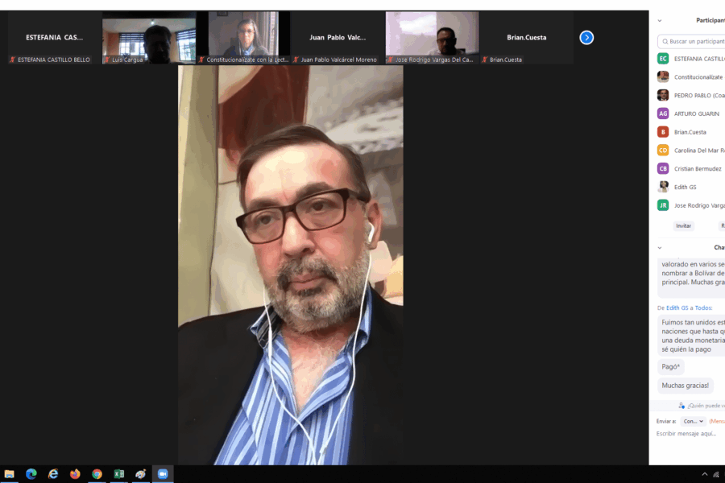Image resolution: width=725 pixels, height=483 pixels.
Task: Click in the Buscar un participante search field
Action: pos(693,41)
